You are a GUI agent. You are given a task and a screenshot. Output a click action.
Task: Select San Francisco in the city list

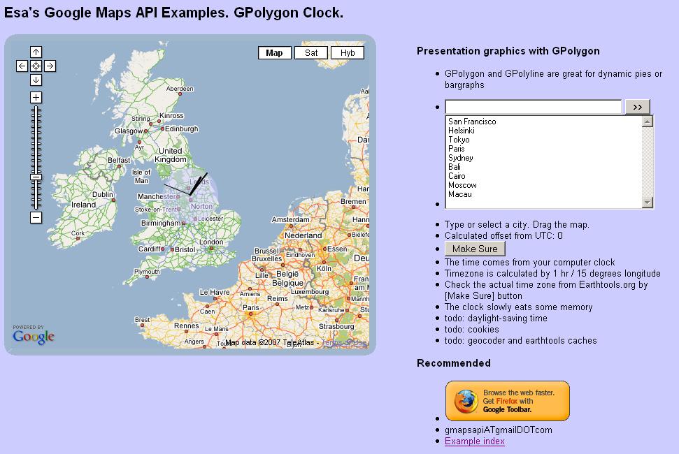472,122
